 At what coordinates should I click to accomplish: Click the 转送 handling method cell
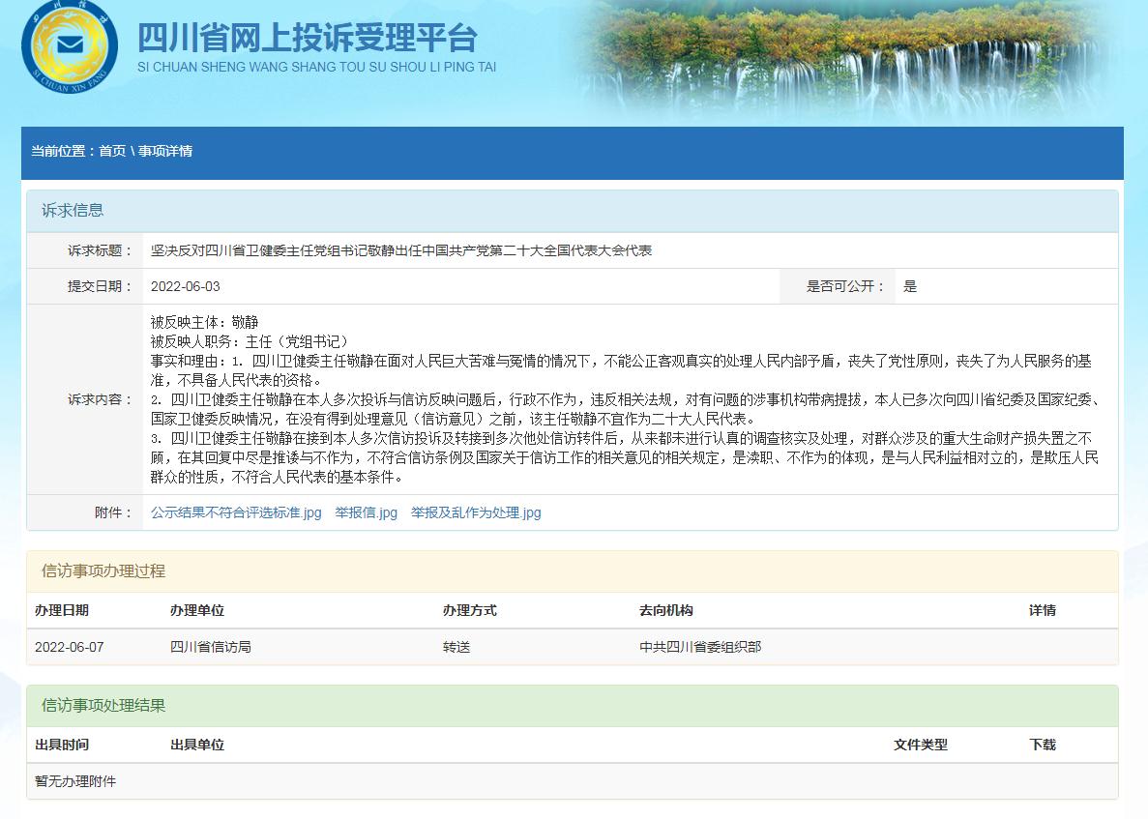456,647
